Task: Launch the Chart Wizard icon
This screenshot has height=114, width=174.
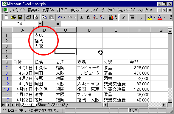Action: [x=111, y=17]
